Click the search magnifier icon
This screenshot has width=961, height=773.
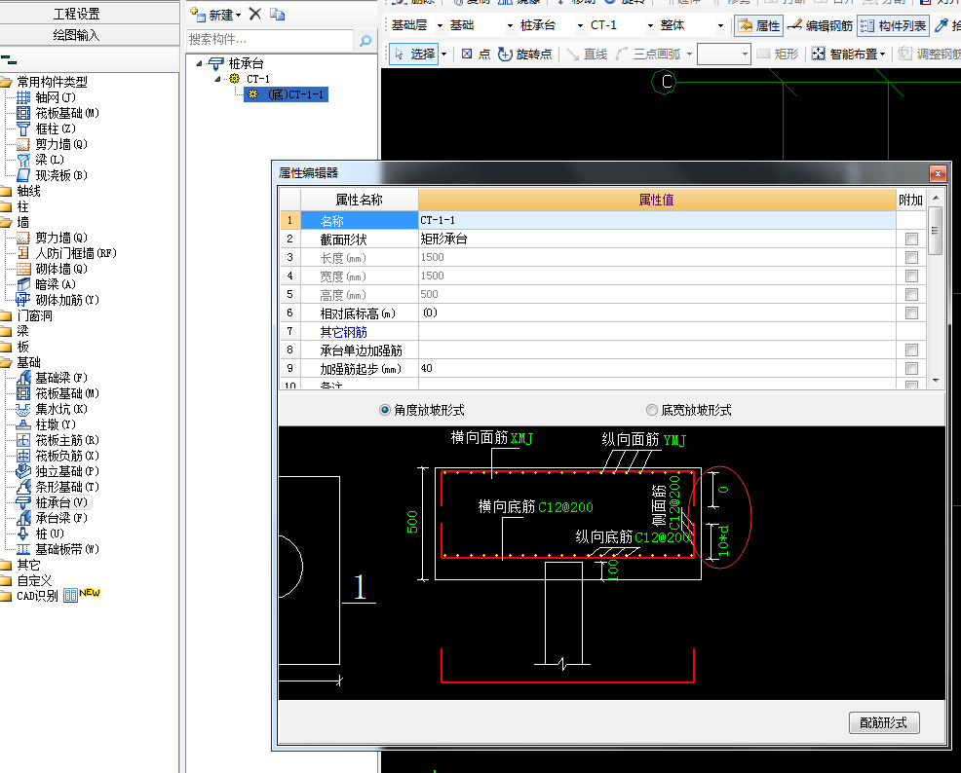(x=365, y=40)
